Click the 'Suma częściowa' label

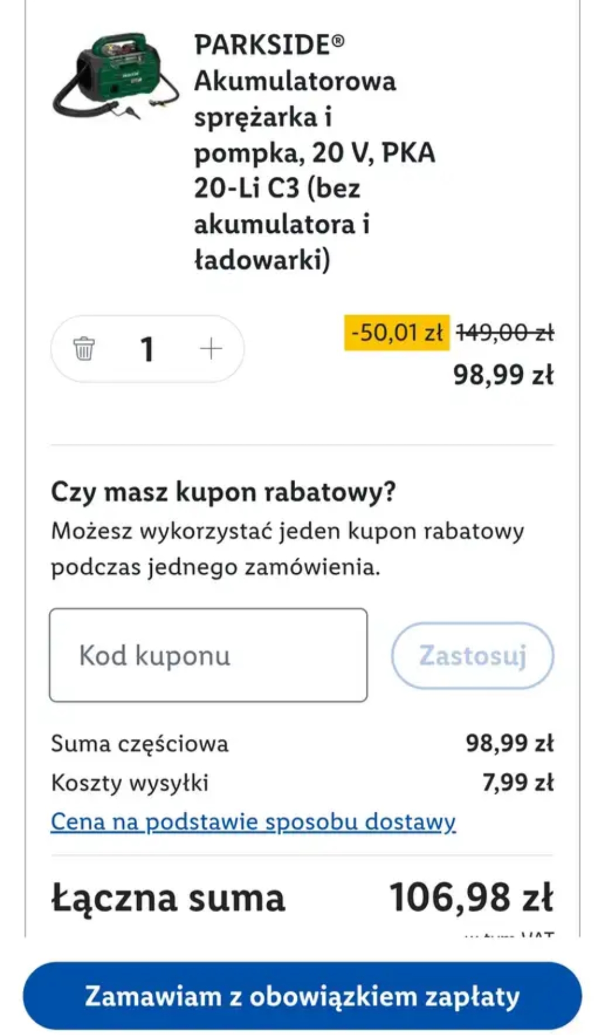(139, 744)
